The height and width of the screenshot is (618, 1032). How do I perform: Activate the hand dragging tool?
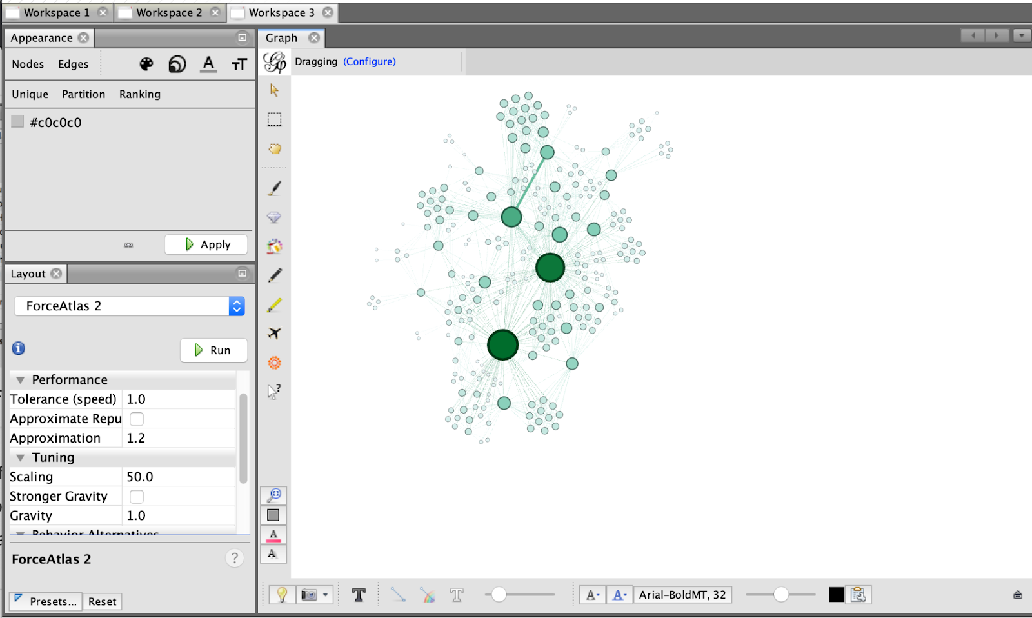point(274,149)
